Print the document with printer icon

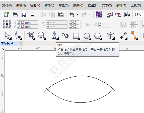(x=33, y=15)
